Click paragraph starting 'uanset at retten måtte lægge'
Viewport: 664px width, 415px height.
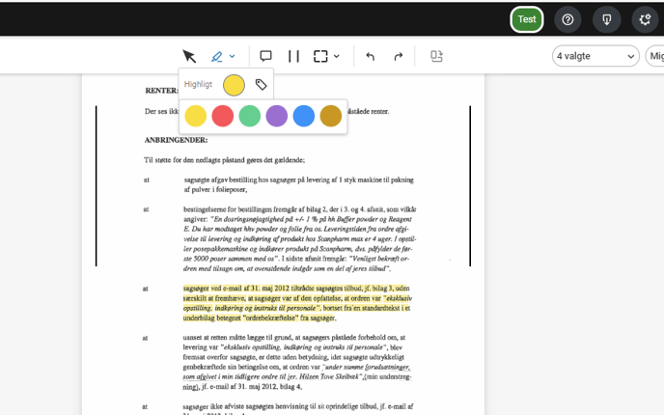tap(297, 362)
